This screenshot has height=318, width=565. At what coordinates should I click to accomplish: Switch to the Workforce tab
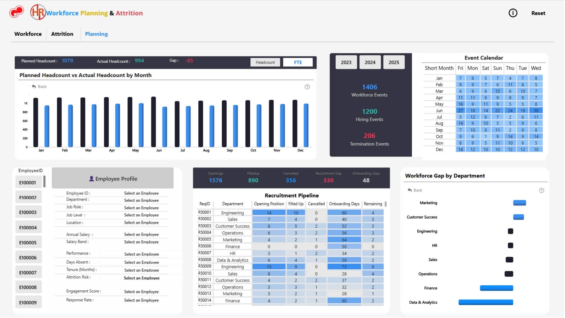[x=28, y=34]
